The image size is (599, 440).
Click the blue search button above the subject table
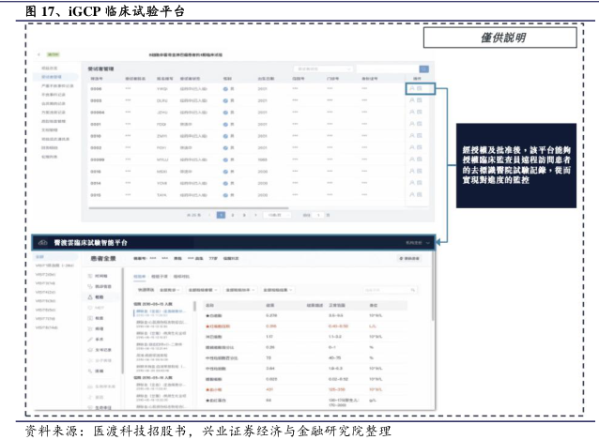423,68
